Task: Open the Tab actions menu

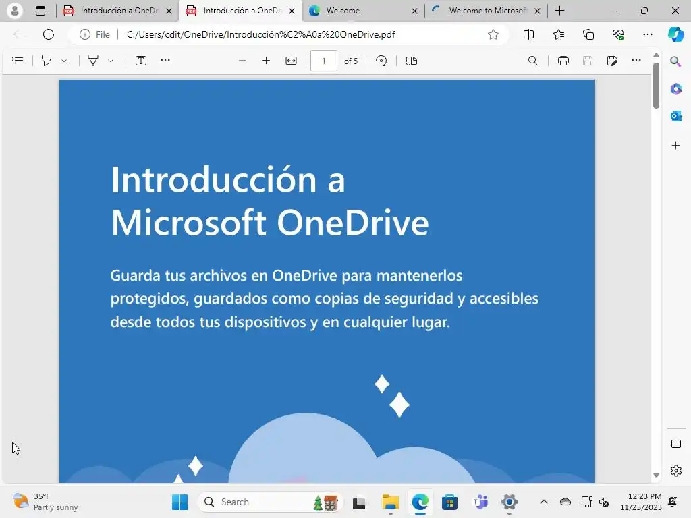Action: pyautogui.click(x=40, y=11)
